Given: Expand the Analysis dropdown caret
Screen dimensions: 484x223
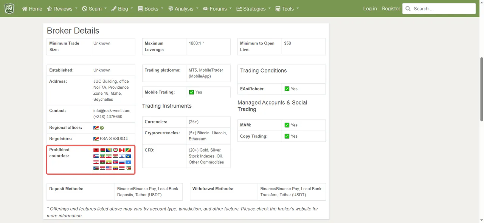Looking at the screenshot, I should (x=197, y=8).
